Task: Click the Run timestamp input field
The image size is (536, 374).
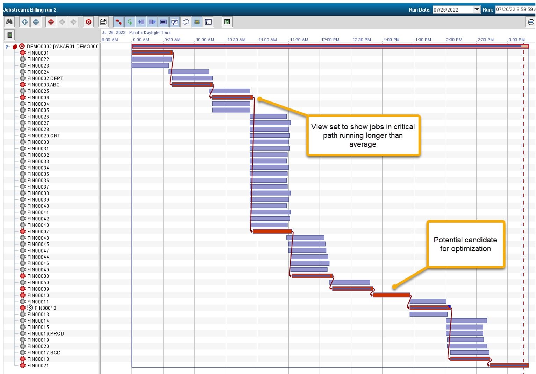Action: (x=514, y=10)
